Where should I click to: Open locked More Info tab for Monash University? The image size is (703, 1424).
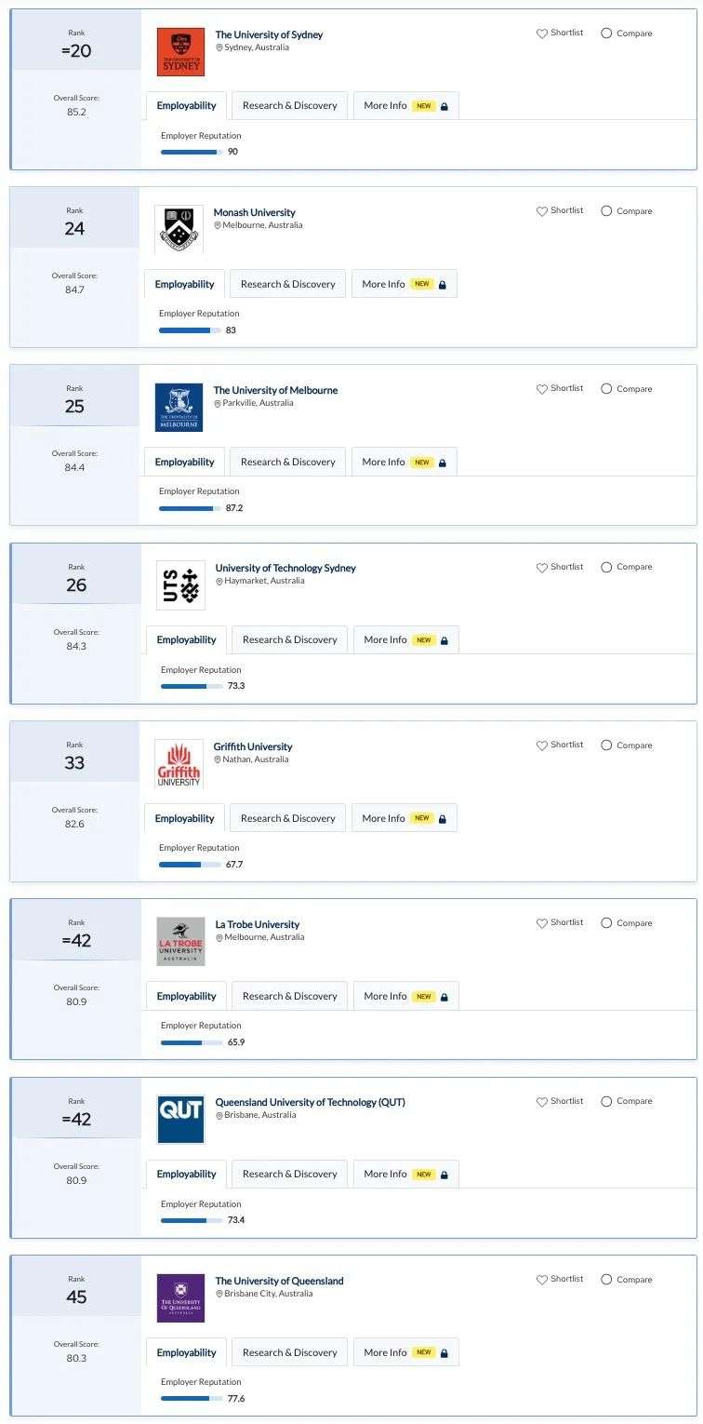point(405,284)
